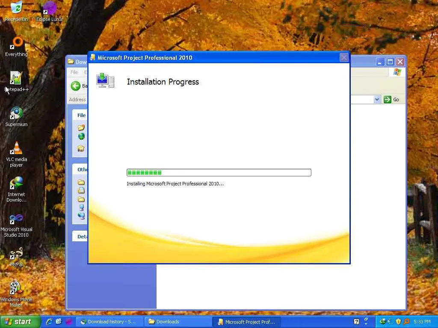The height and width of the screenshot is (328, 438).
Task: Switch to Downloads taskbar button
Action: [x=178, y=322]
